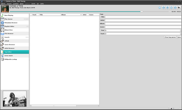This screenshot has height=110, width=182.
Task: Save the edited tags
Action: coord(179,37)
